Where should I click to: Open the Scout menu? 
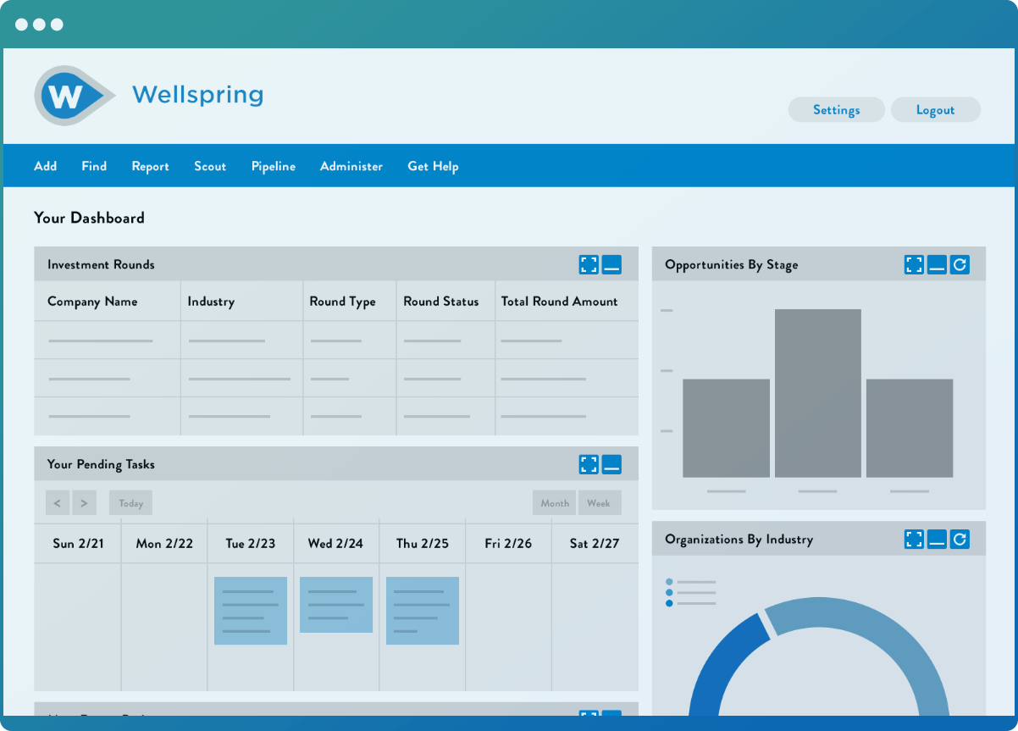coord(210,166)
